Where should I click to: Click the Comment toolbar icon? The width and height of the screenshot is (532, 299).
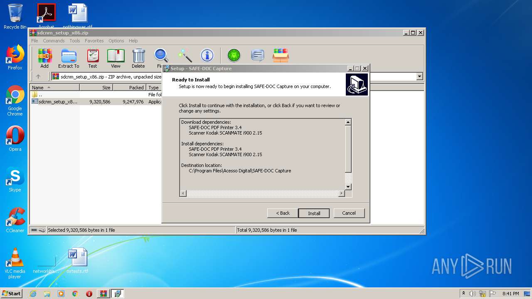tap(258, 56)
